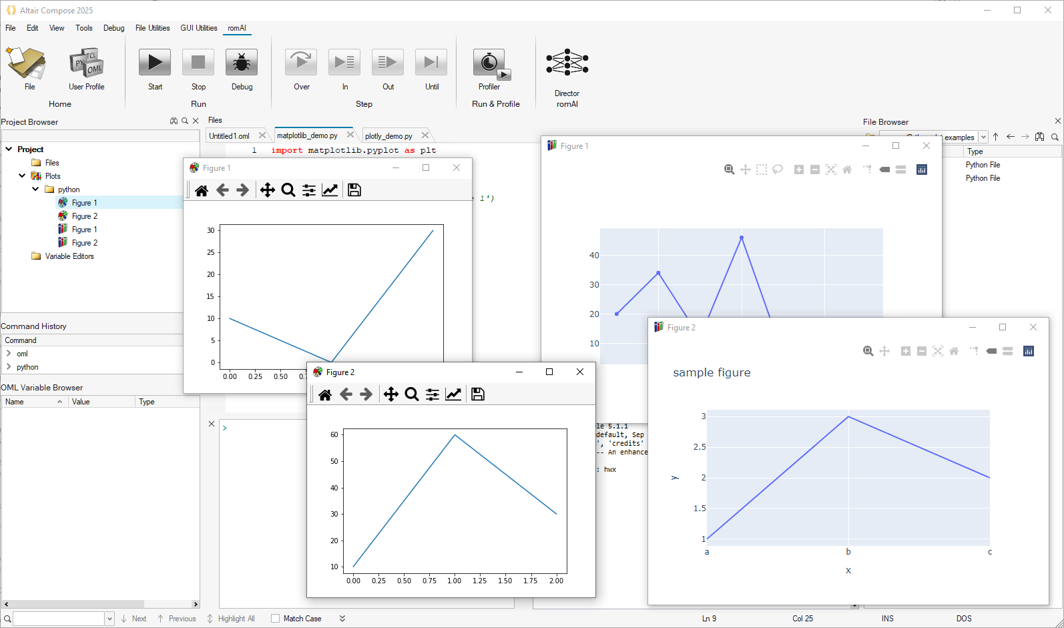Image resolution: width=1064 pixels, height=628 pixels.
Task: Collapse the Project tree node
Action: 9,149
